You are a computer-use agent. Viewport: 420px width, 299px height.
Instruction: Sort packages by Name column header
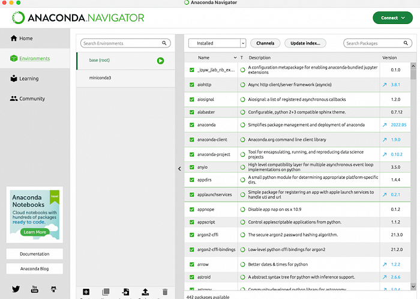click(203, 58)
